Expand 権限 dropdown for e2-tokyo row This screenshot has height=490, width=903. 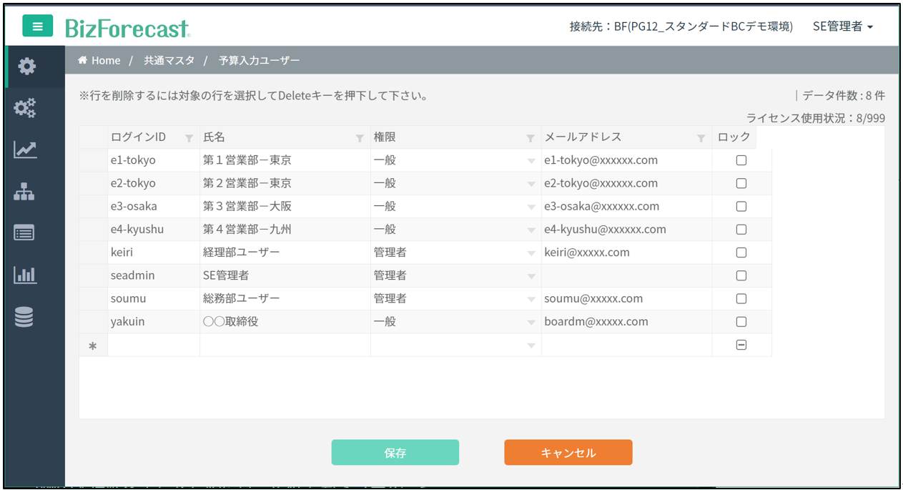[x=531, y=184]
